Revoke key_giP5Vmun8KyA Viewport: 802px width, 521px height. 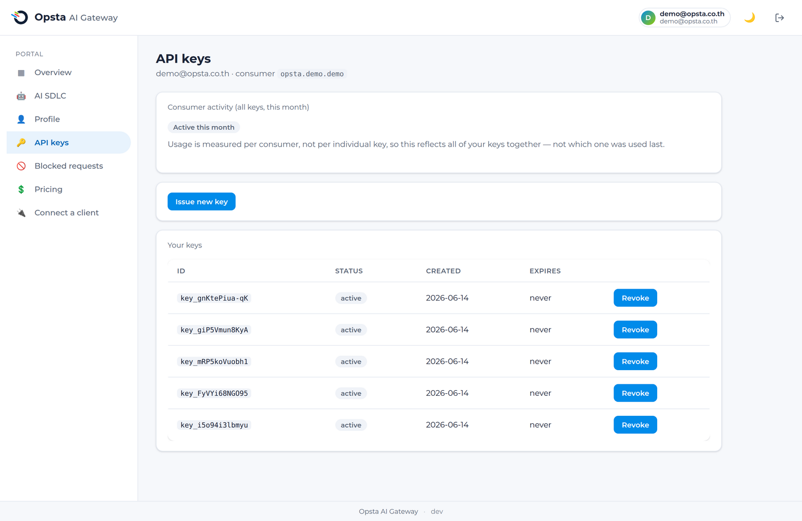tap(635, 330)
